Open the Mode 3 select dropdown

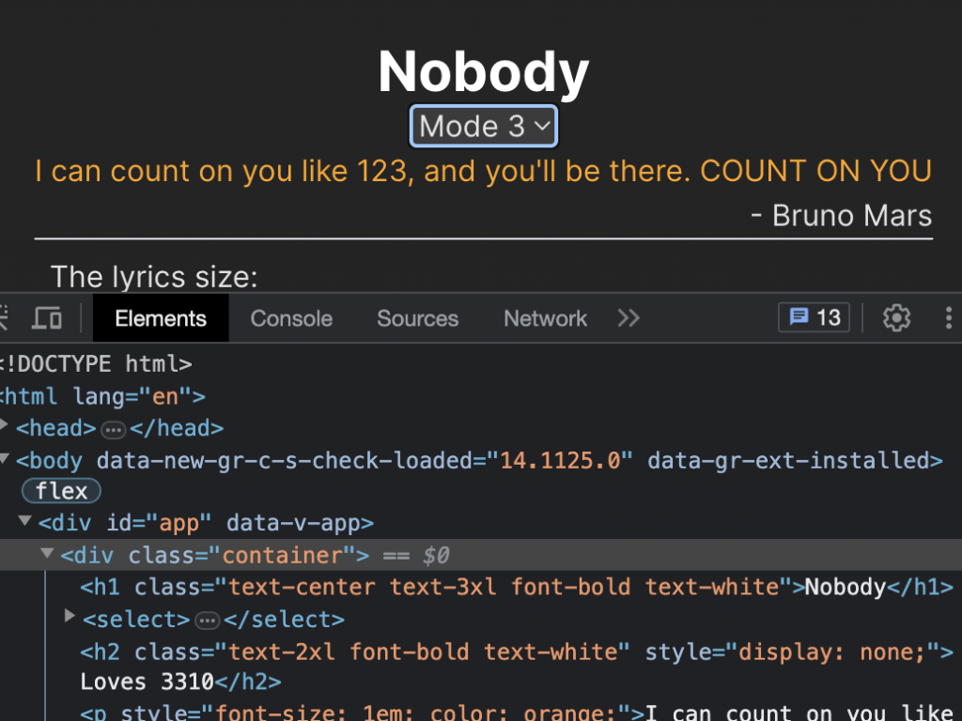(x=484, y=127)
